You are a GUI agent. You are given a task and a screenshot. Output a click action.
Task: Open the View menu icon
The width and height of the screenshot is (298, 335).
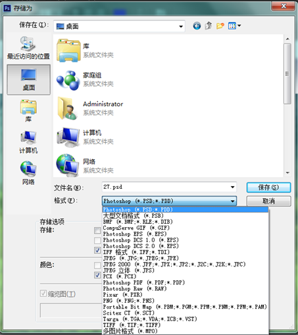[232, 26]
